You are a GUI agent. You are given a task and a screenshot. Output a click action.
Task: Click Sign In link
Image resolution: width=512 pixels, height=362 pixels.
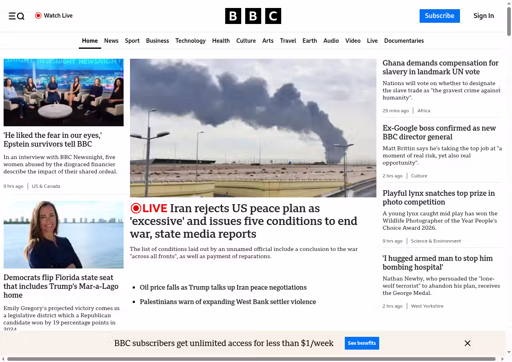(x=483, y=16)
